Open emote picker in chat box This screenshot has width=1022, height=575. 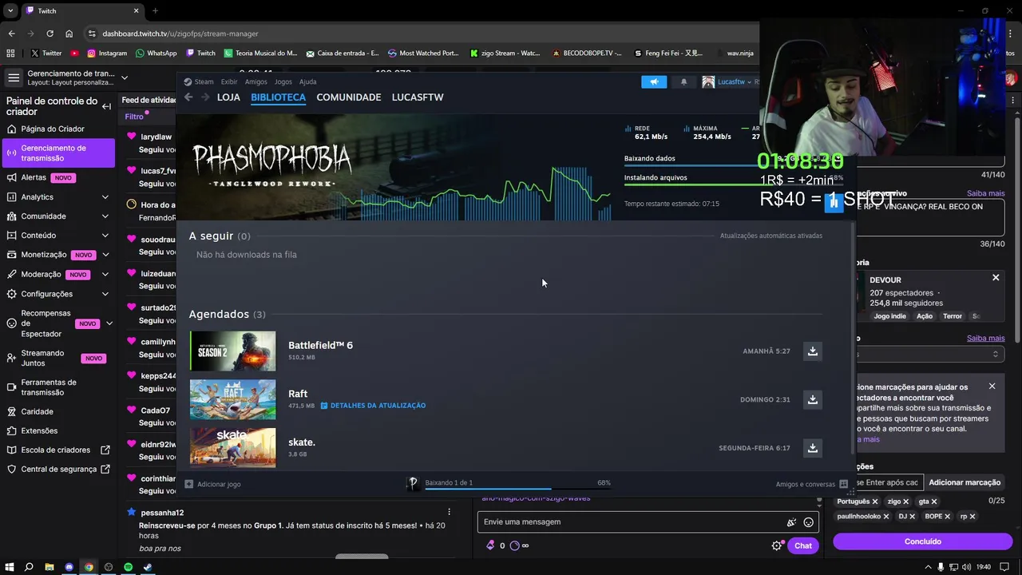pyautogui.click(x=808, y=522)
